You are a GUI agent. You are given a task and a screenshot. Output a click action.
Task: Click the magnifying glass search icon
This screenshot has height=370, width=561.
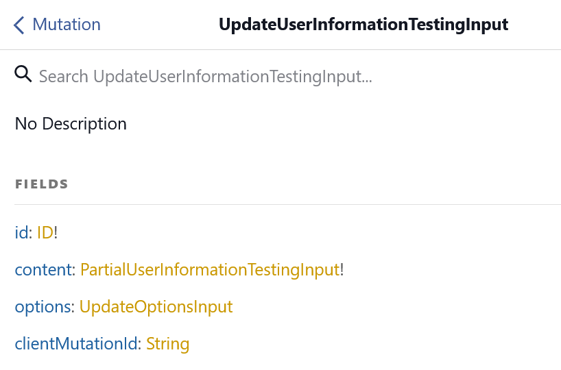point(23,74)
